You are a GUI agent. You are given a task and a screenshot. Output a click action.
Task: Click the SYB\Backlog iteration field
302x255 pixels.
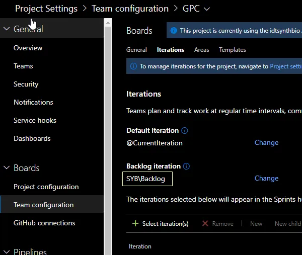tap(147, 179)
